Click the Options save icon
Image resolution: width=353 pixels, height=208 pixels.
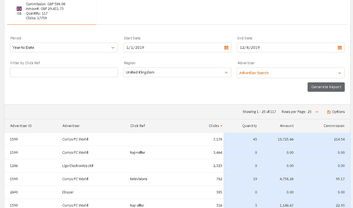pos(329,112)
